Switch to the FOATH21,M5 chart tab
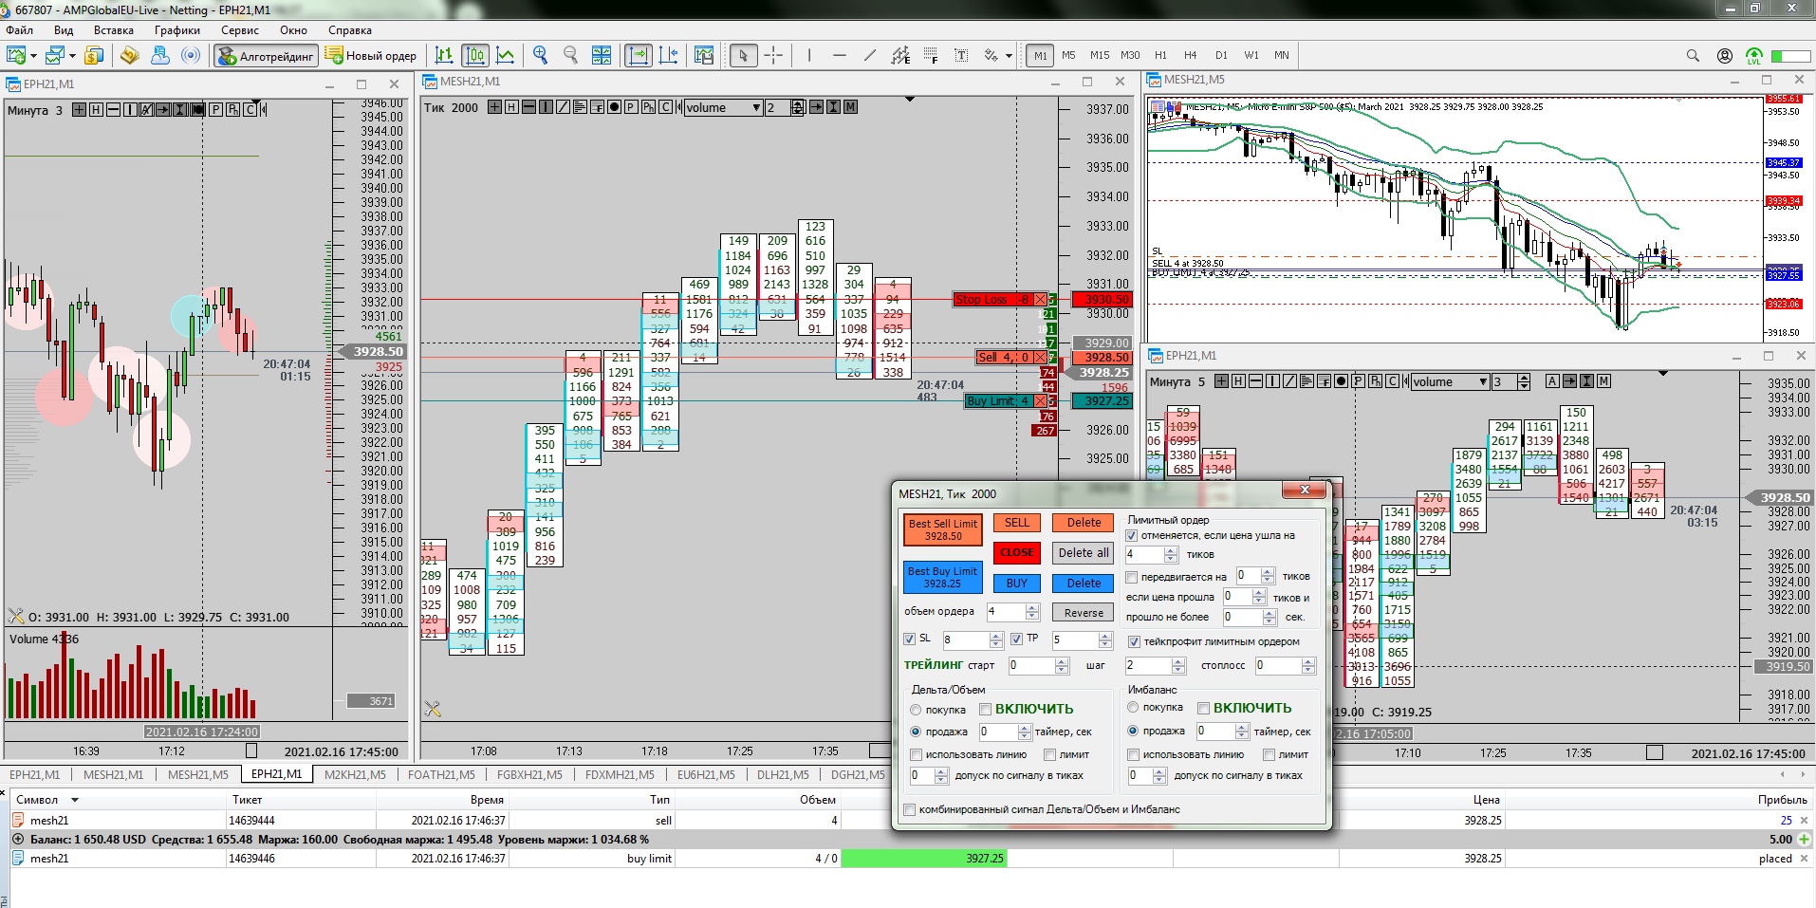The height and width of the screenshot is (908, 1816). coord(441,774)
